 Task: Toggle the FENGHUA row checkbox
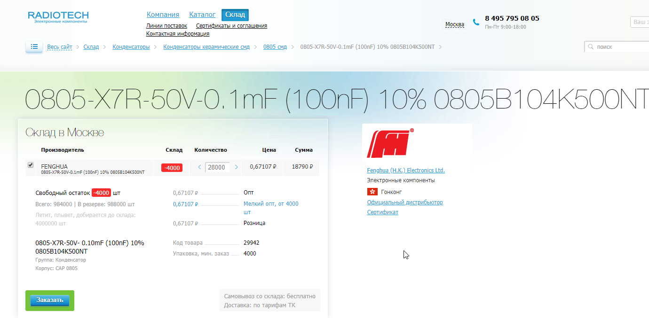point(31,165)
